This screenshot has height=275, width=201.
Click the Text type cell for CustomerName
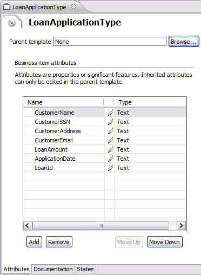(150, 113)
